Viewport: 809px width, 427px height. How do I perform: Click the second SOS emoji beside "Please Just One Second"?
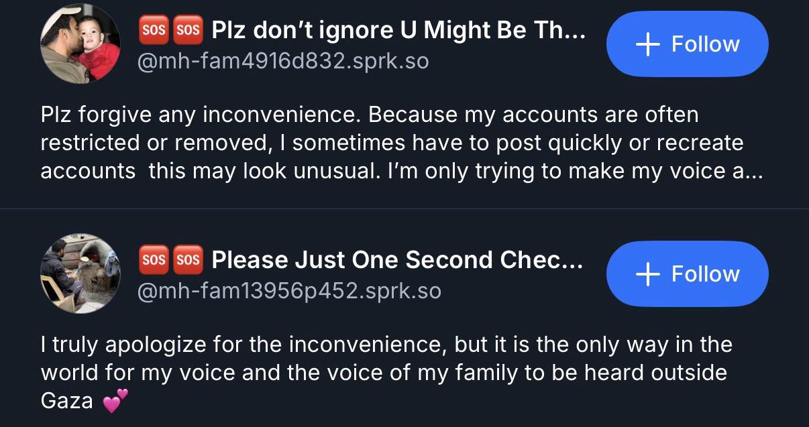click(x=188, y=259)
